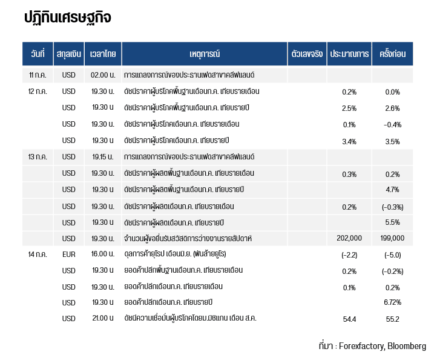Click the date cell "12 ก.ค."
437x363 pixels.
tap(38, 92)
